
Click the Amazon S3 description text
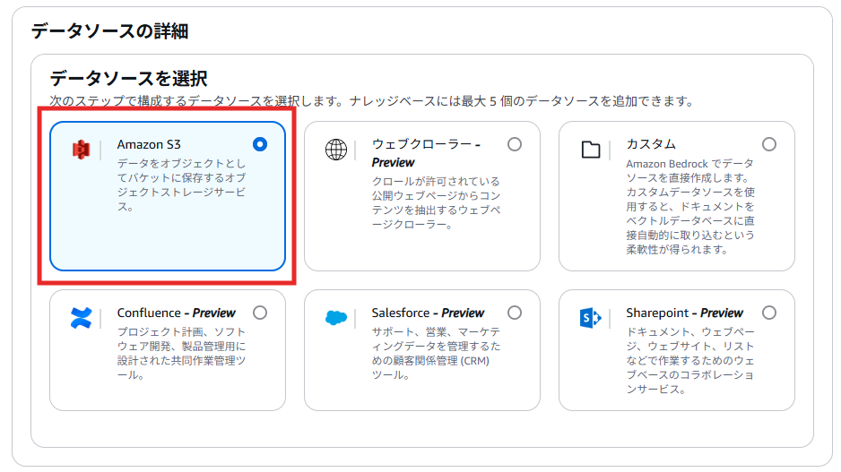pos(181,185)
